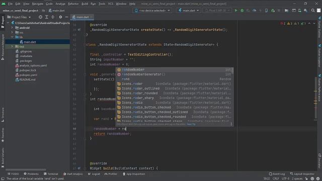Click the errors count indicator in editor

283,24
